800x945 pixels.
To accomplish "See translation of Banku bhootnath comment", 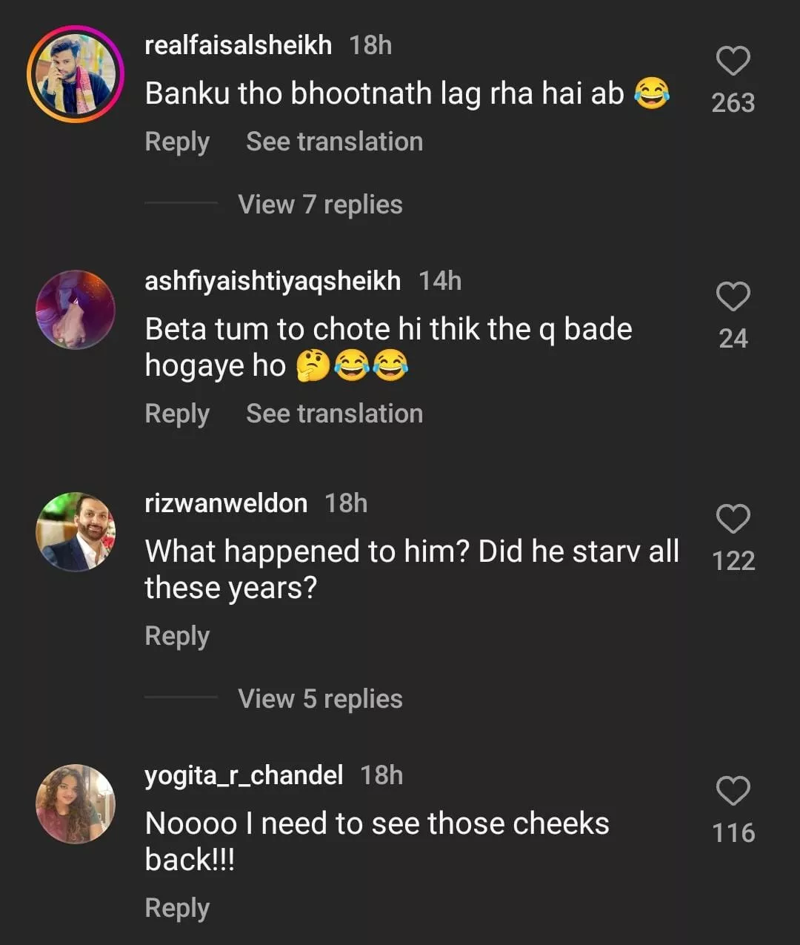I will click(334, 142).
